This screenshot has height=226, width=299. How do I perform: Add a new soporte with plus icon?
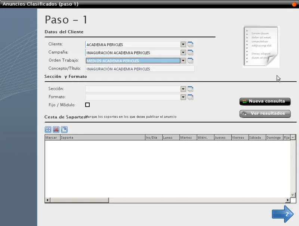click(x=48, y=130)
